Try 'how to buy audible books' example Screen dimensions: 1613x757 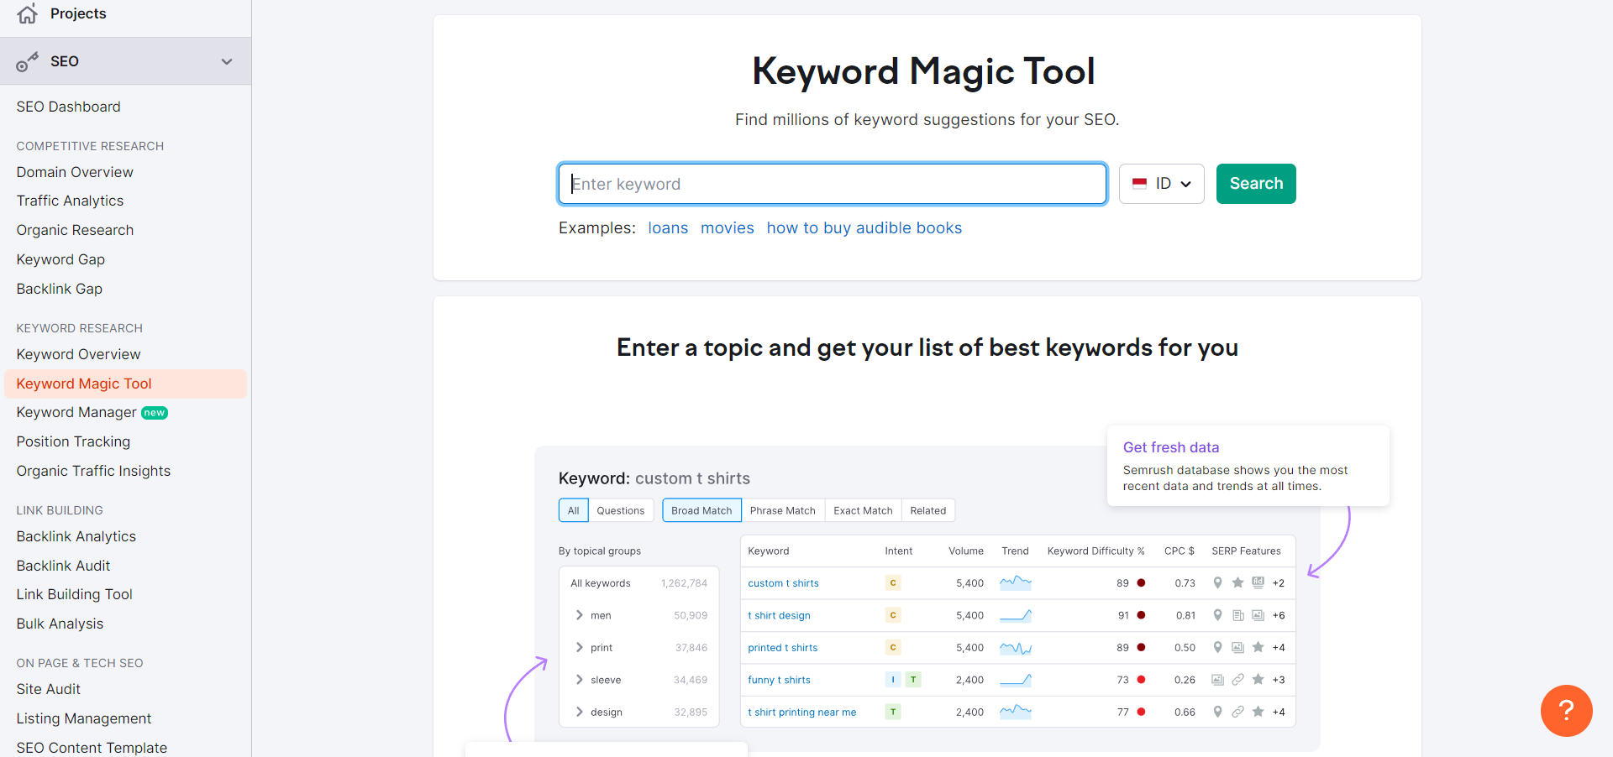coord(864,228)
